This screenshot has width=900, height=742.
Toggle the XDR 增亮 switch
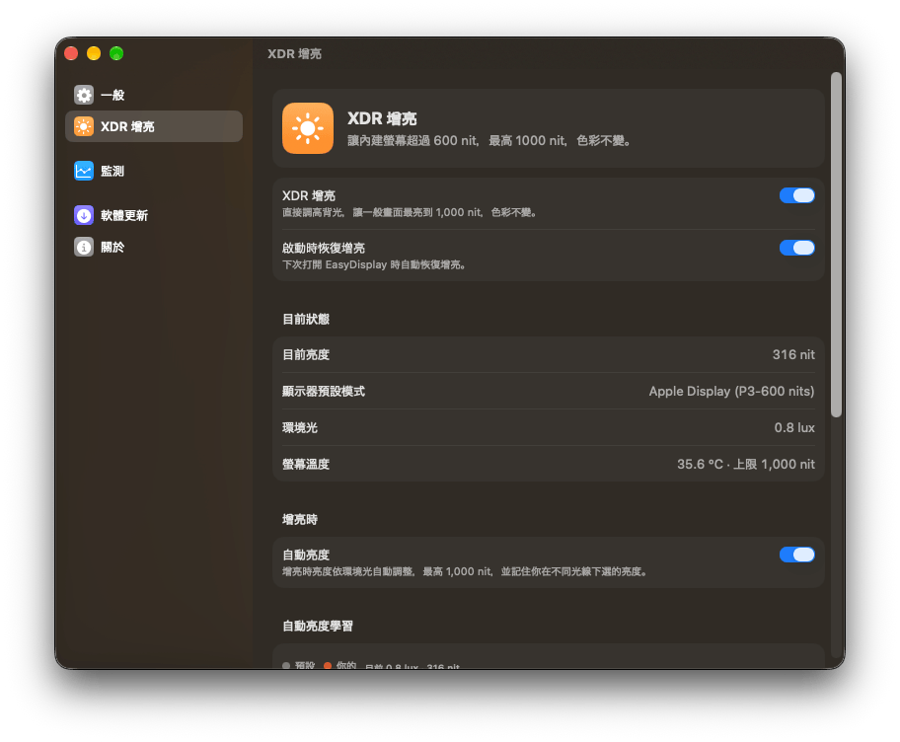[x=796, y=195]
